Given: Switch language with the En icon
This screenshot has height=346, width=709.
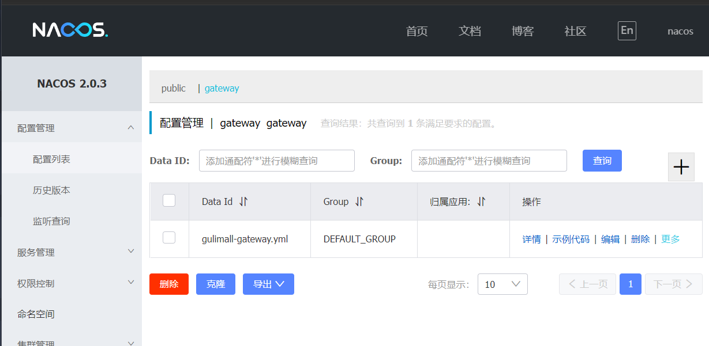Looking at the screenshot, I should (x=627, y=31).
